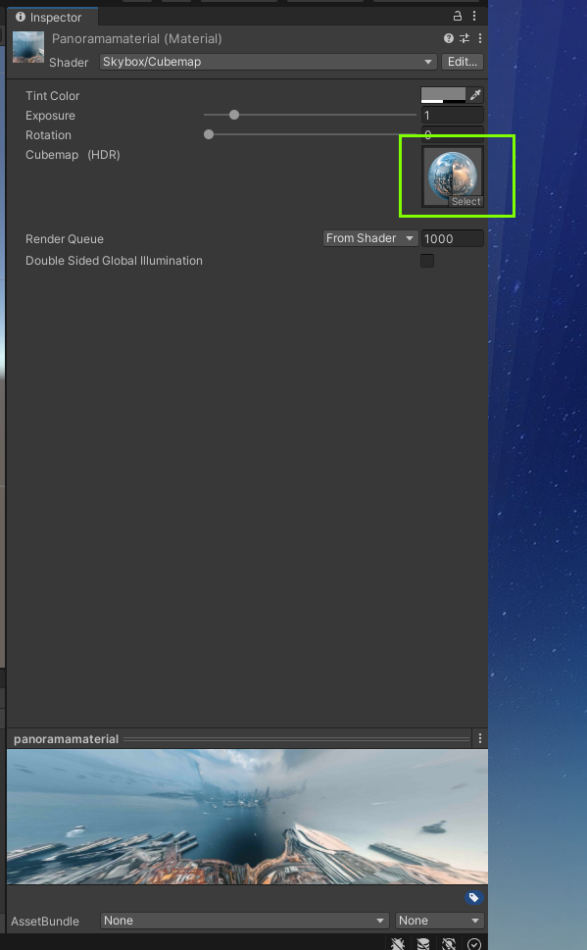
Task: Click the panorama material preview image
Action: (247, 817)
